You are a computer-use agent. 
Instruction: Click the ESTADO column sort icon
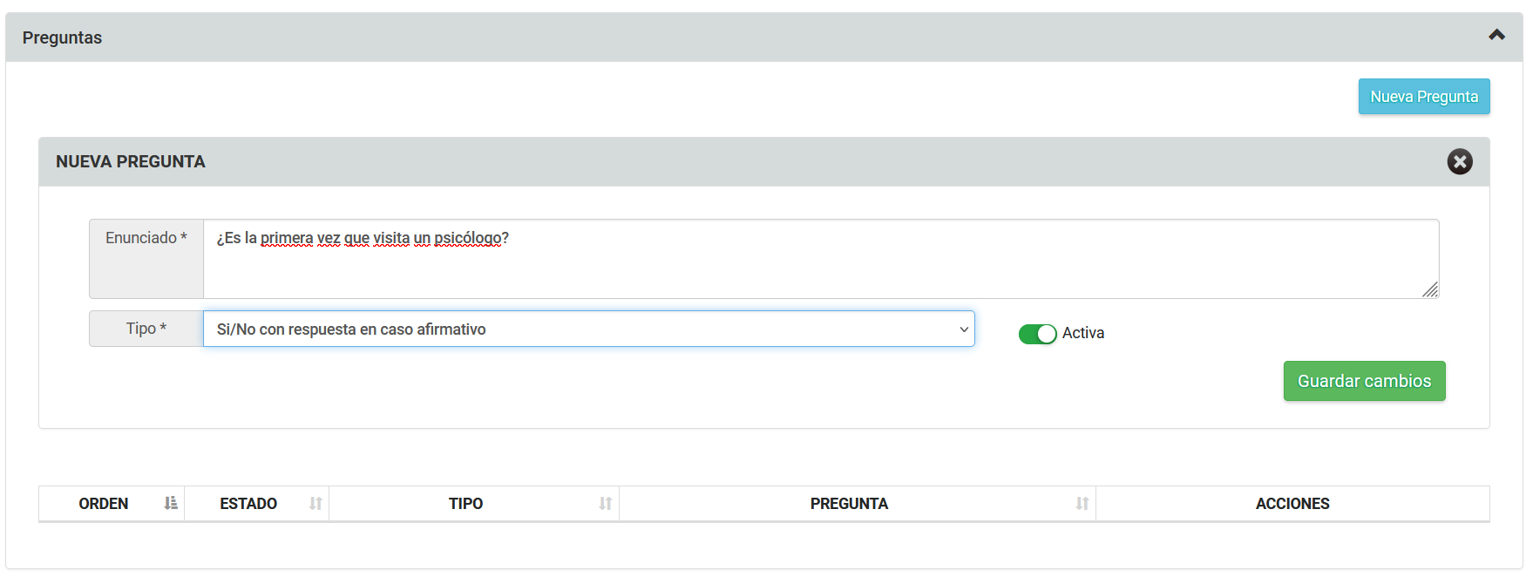(315, 504)
